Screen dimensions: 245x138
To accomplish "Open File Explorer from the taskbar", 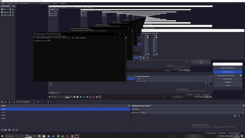I will pos(39,136).
